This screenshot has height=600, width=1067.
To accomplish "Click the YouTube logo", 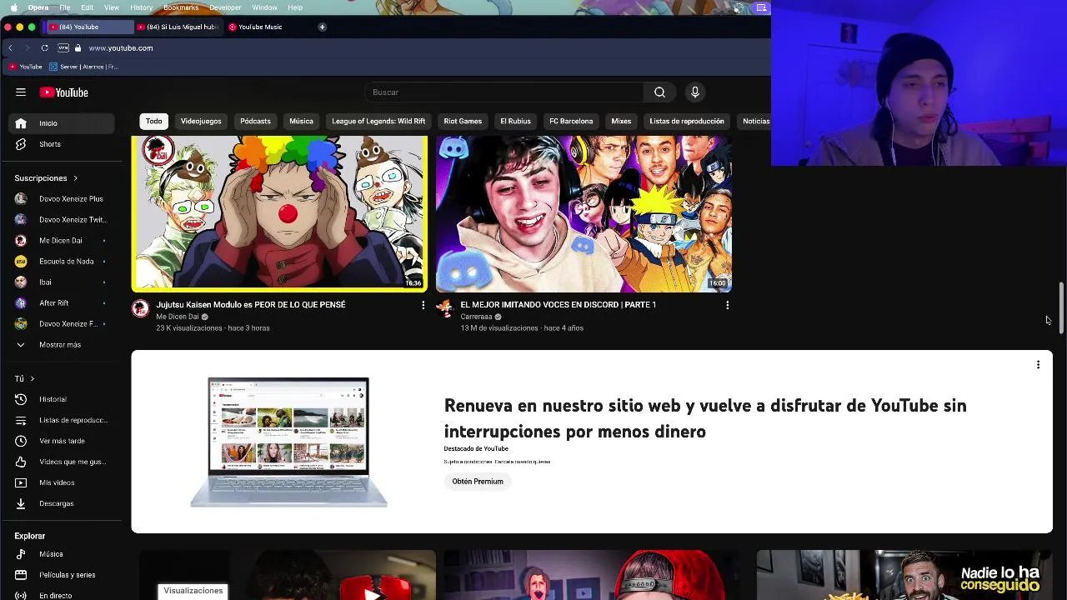I will (63, 92).
